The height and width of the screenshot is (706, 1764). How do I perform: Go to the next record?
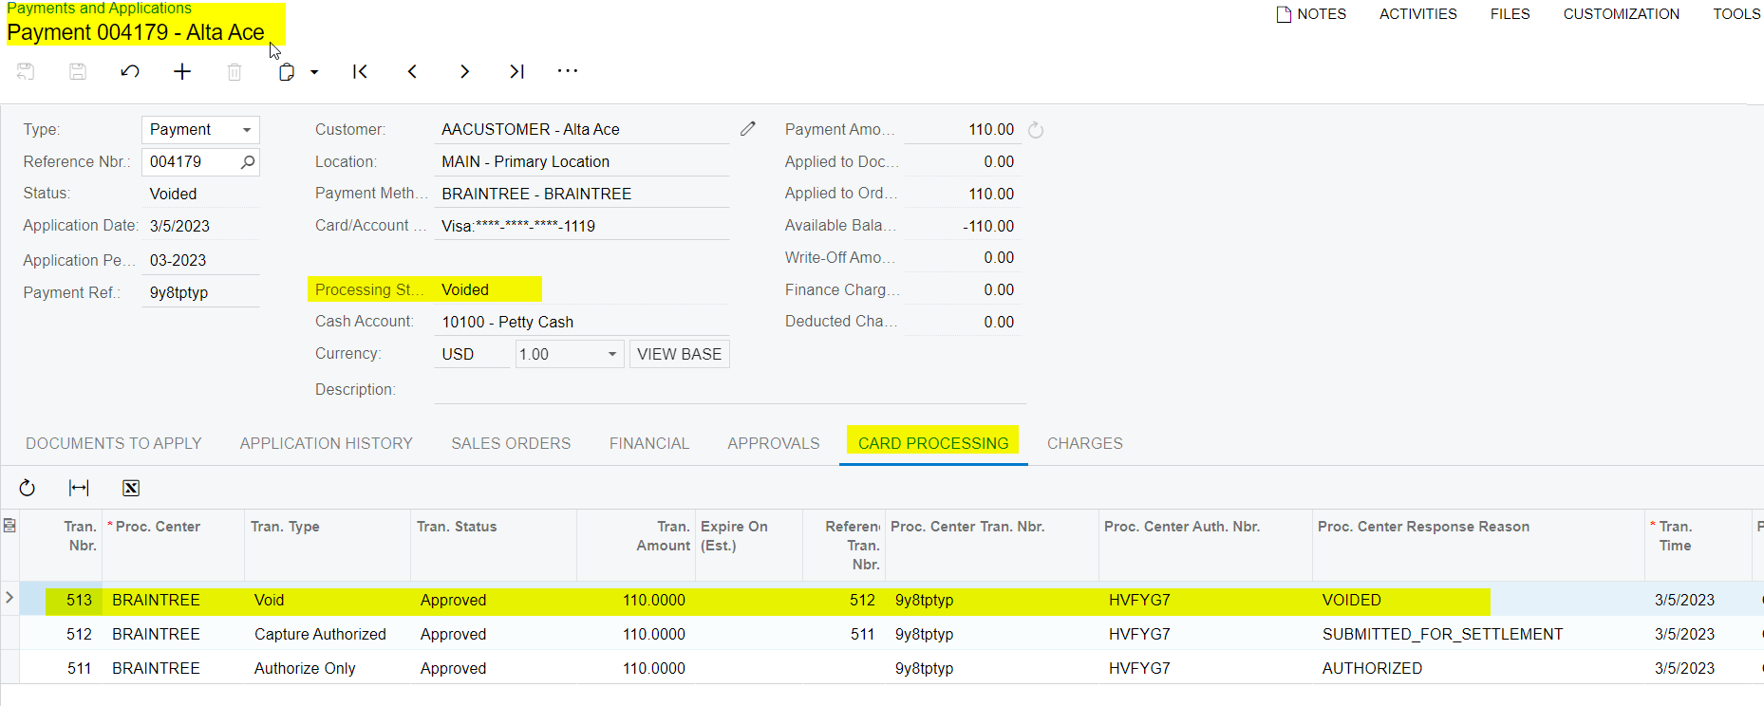click(464, 71)
